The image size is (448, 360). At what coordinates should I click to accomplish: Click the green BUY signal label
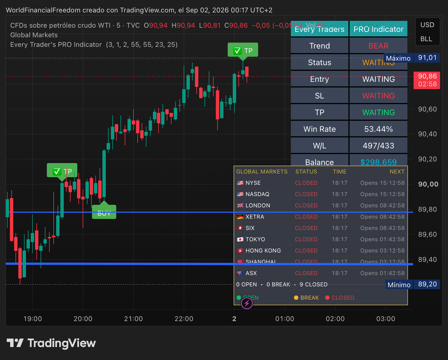(x=104, y=212)
